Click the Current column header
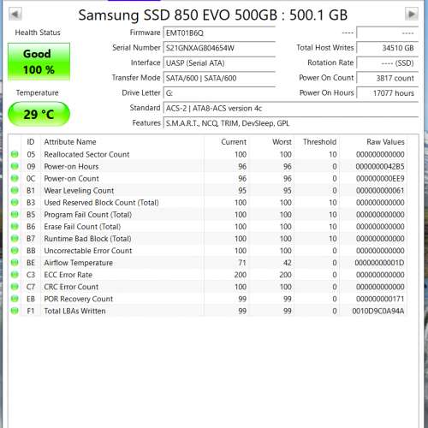Screen dimensions: 428x428 tap(234, 142)
